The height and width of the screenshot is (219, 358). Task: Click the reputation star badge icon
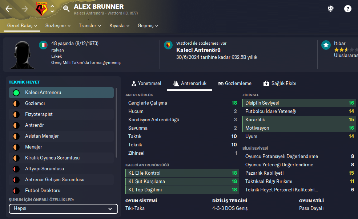pyautogui.click(x=326, y=45)
